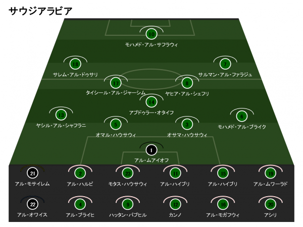
Task: Click the number 5 defender marker
Action: pyautogui.click(x=116, y=124)
